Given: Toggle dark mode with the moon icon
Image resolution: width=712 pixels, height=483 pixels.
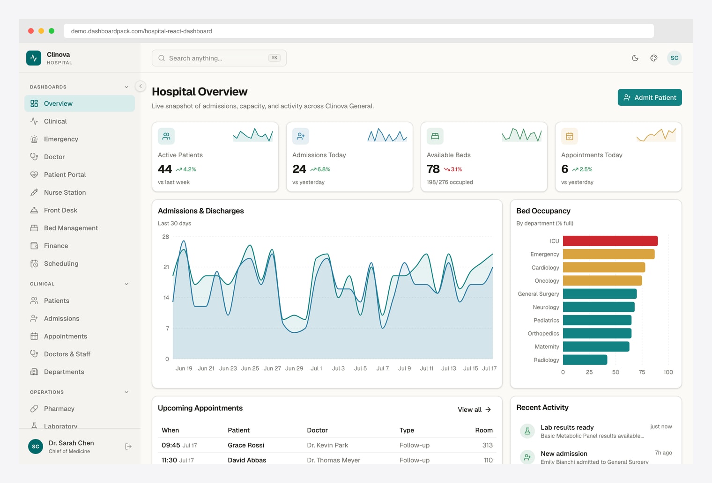Looking at the screenshot, I should click(635, 58).
